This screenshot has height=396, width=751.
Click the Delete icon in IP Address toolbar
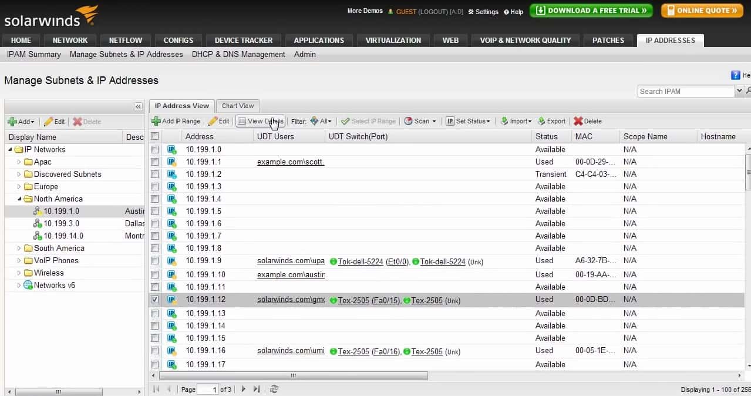587,121
